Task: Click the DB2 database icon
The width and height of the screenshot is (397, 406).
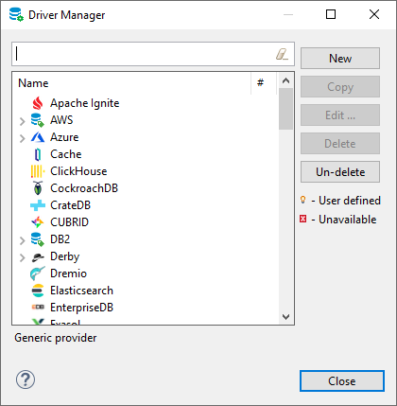Action: [38, 239]
